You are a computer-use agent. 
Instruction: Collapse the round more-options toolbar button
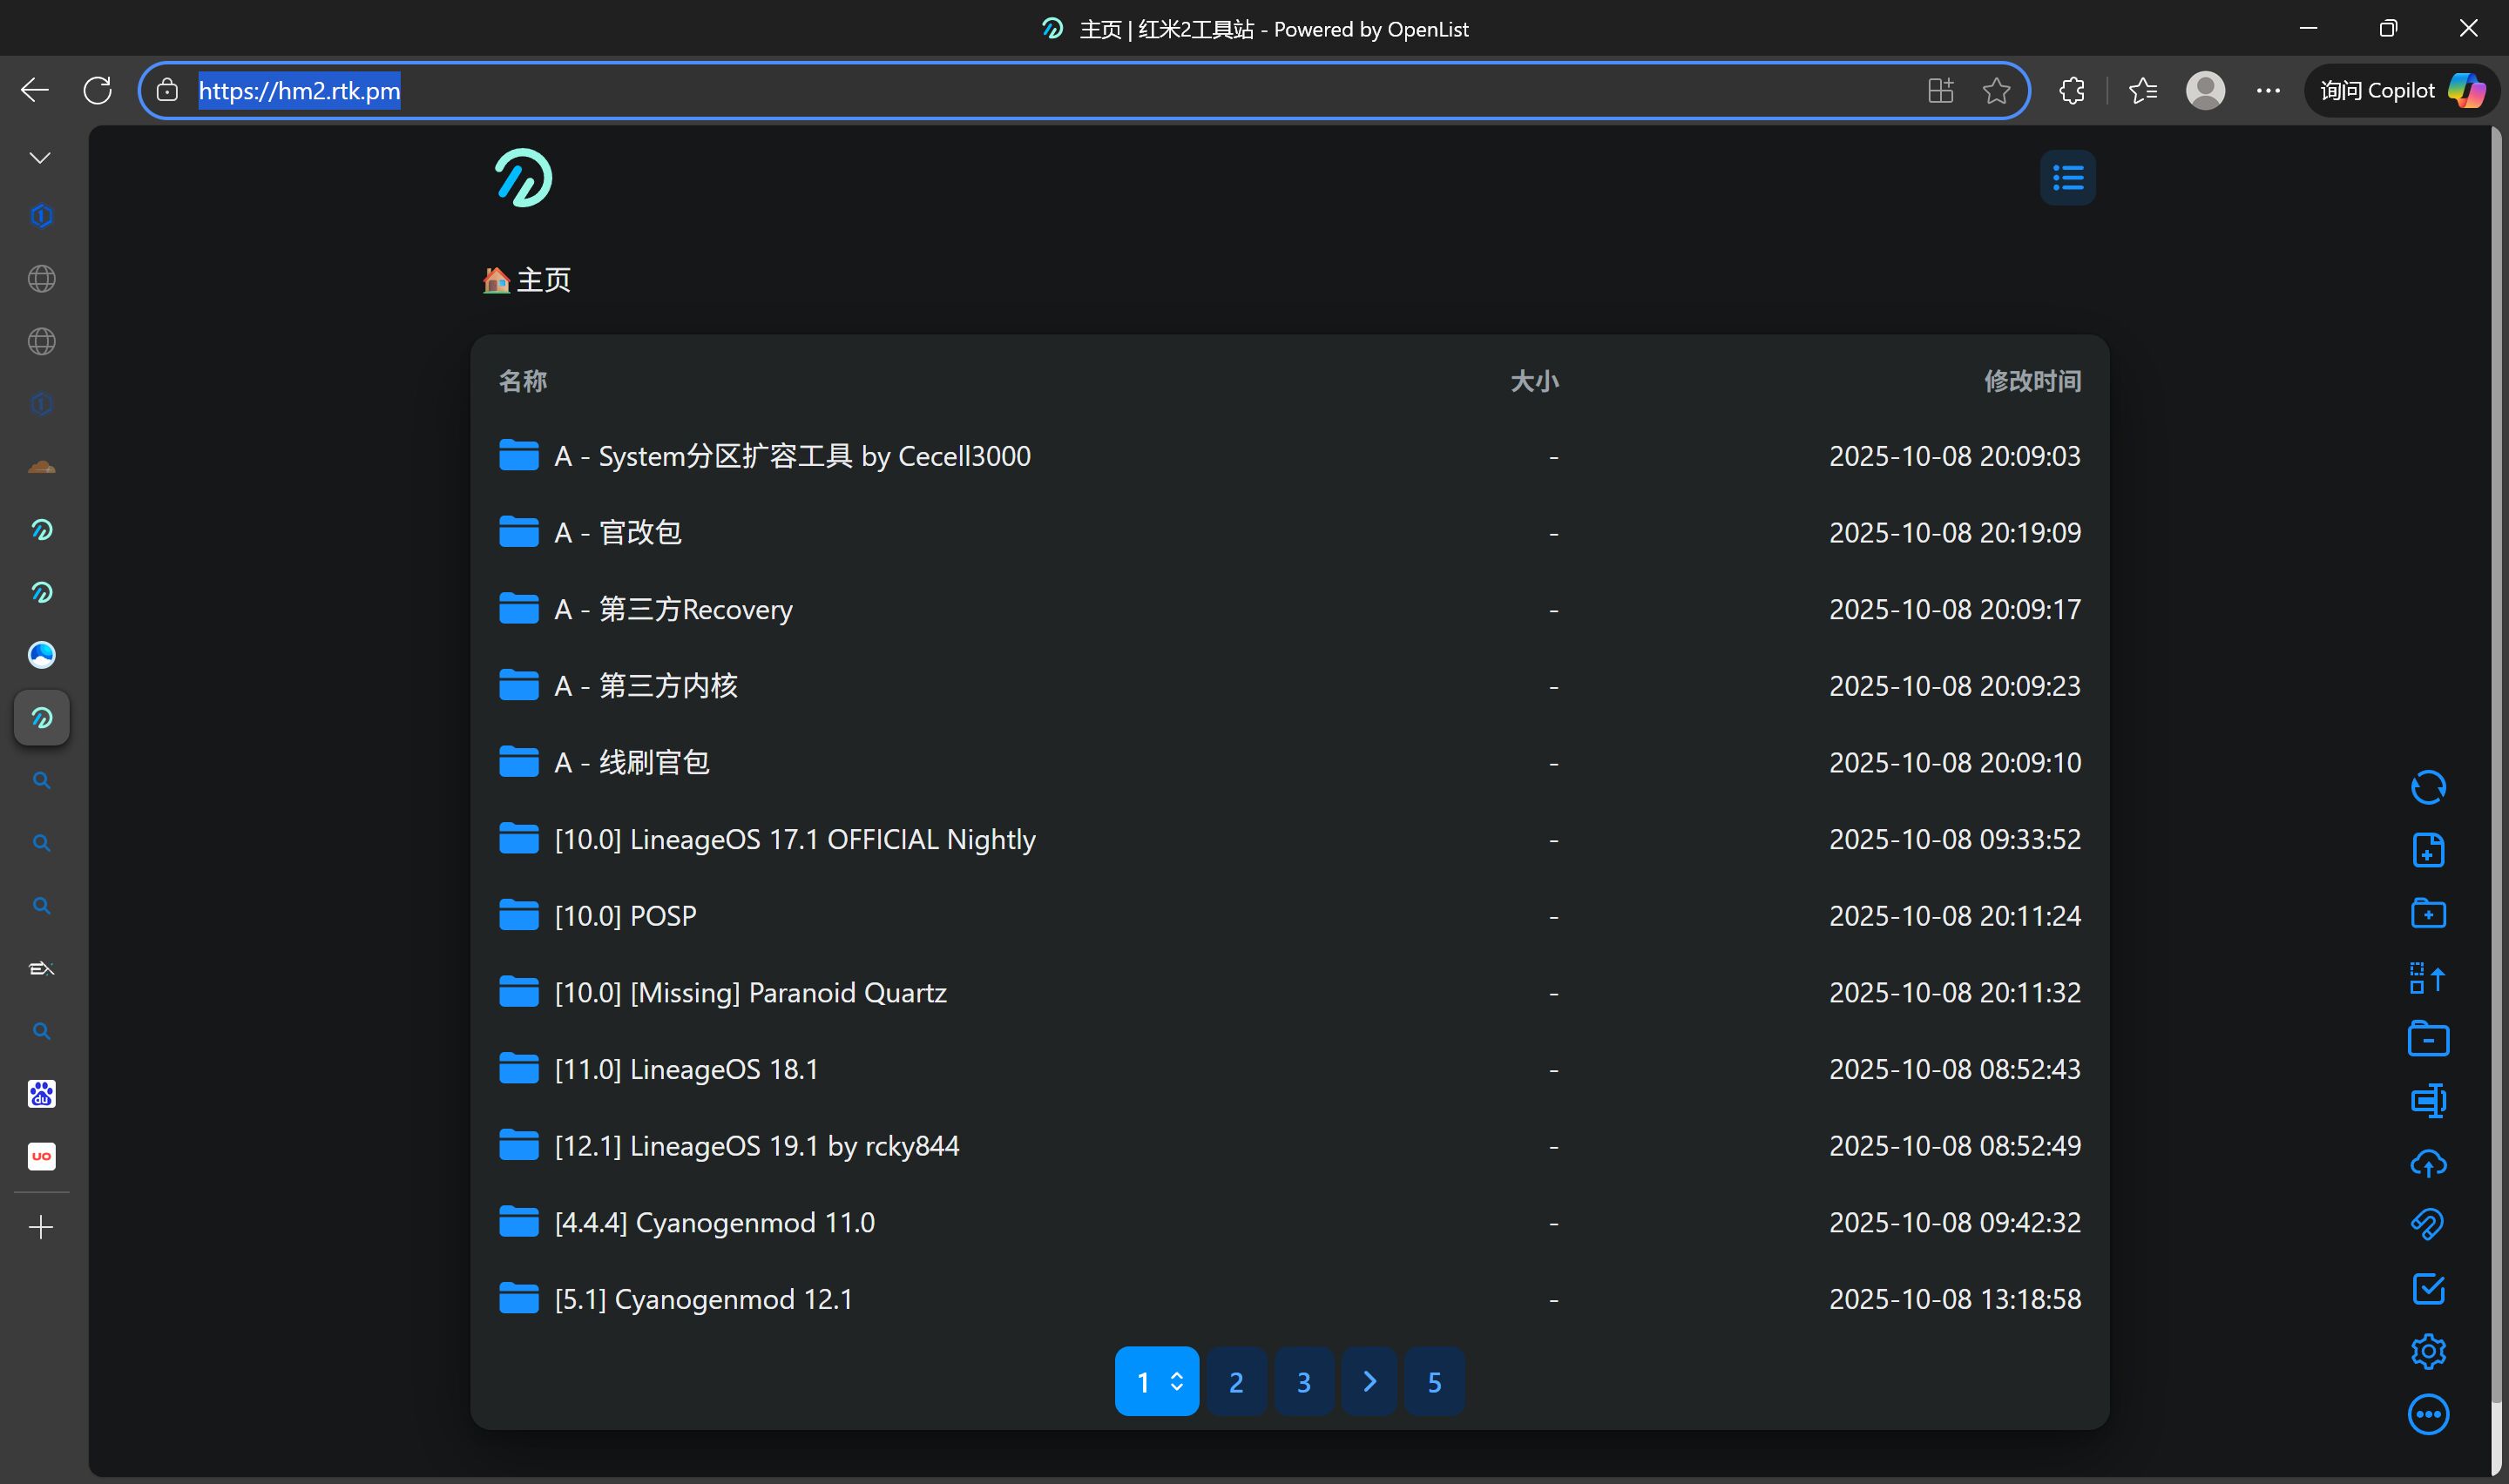2427,1414
